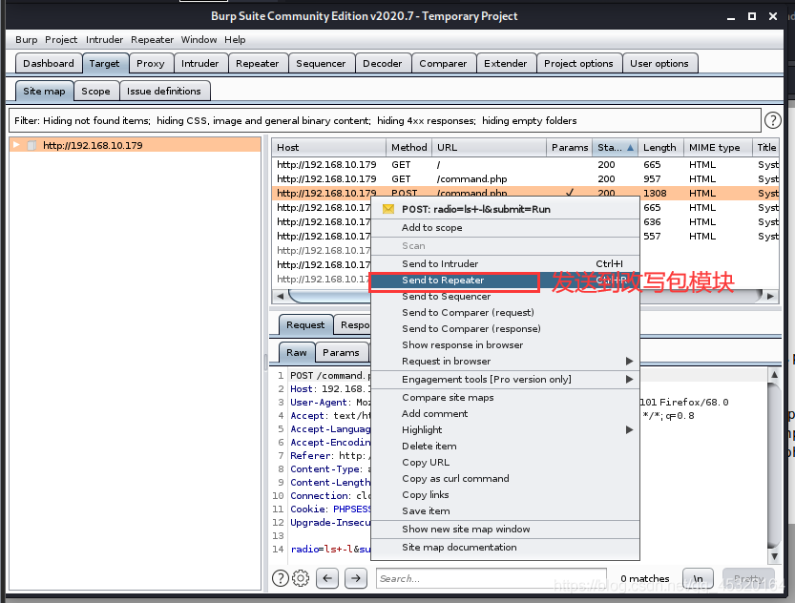Select Add comment menu entry
Viewport: 795px width, 603px height.
point(505,414)
